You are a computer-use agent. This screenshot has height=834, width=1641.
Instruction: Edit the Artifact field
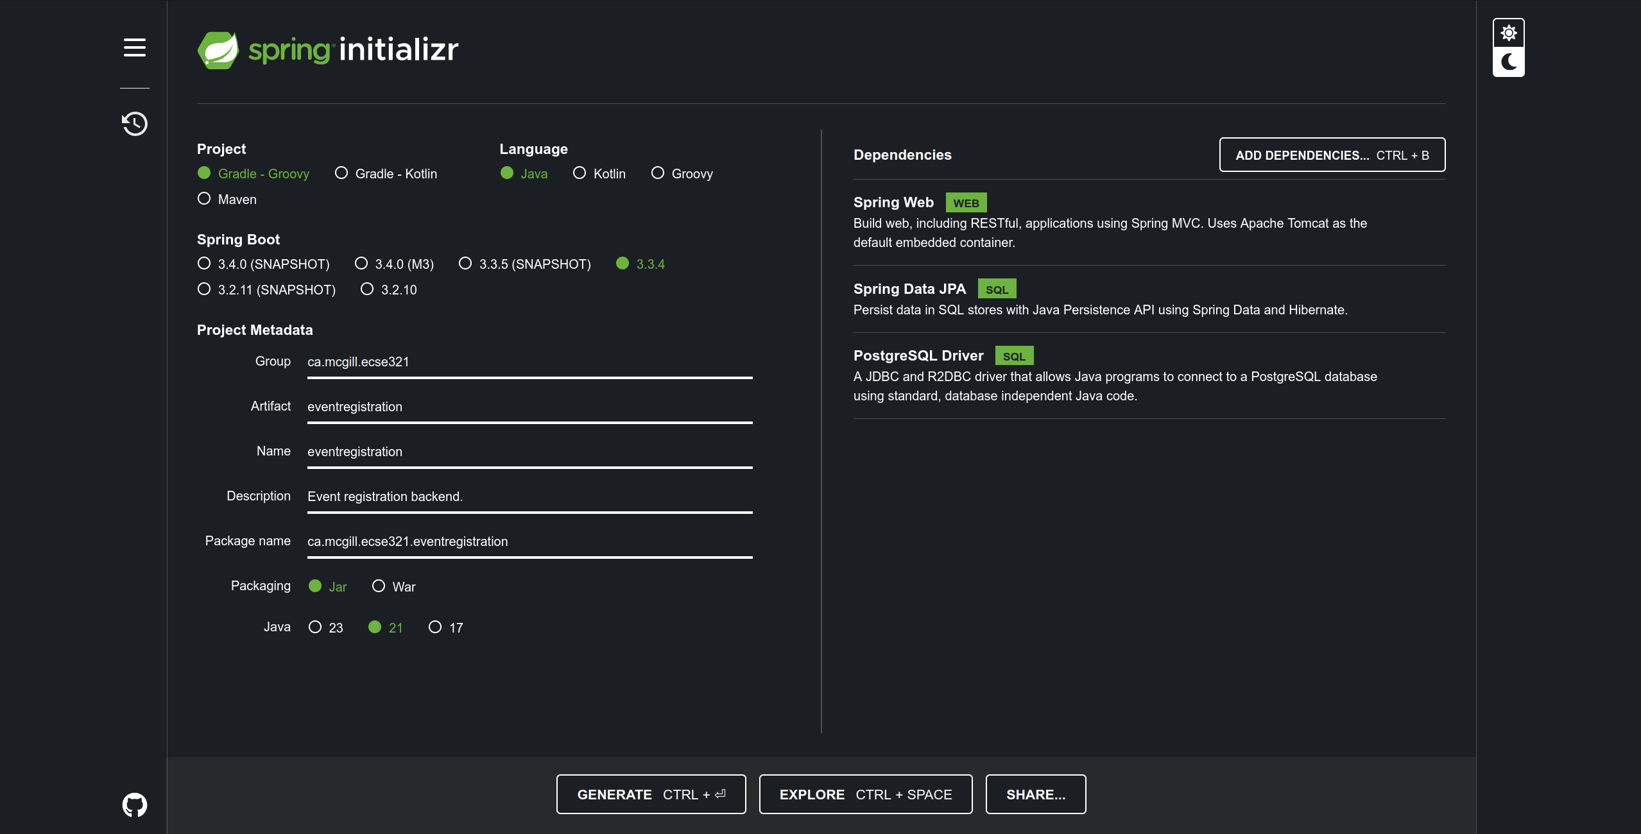(x=529, y=407)
